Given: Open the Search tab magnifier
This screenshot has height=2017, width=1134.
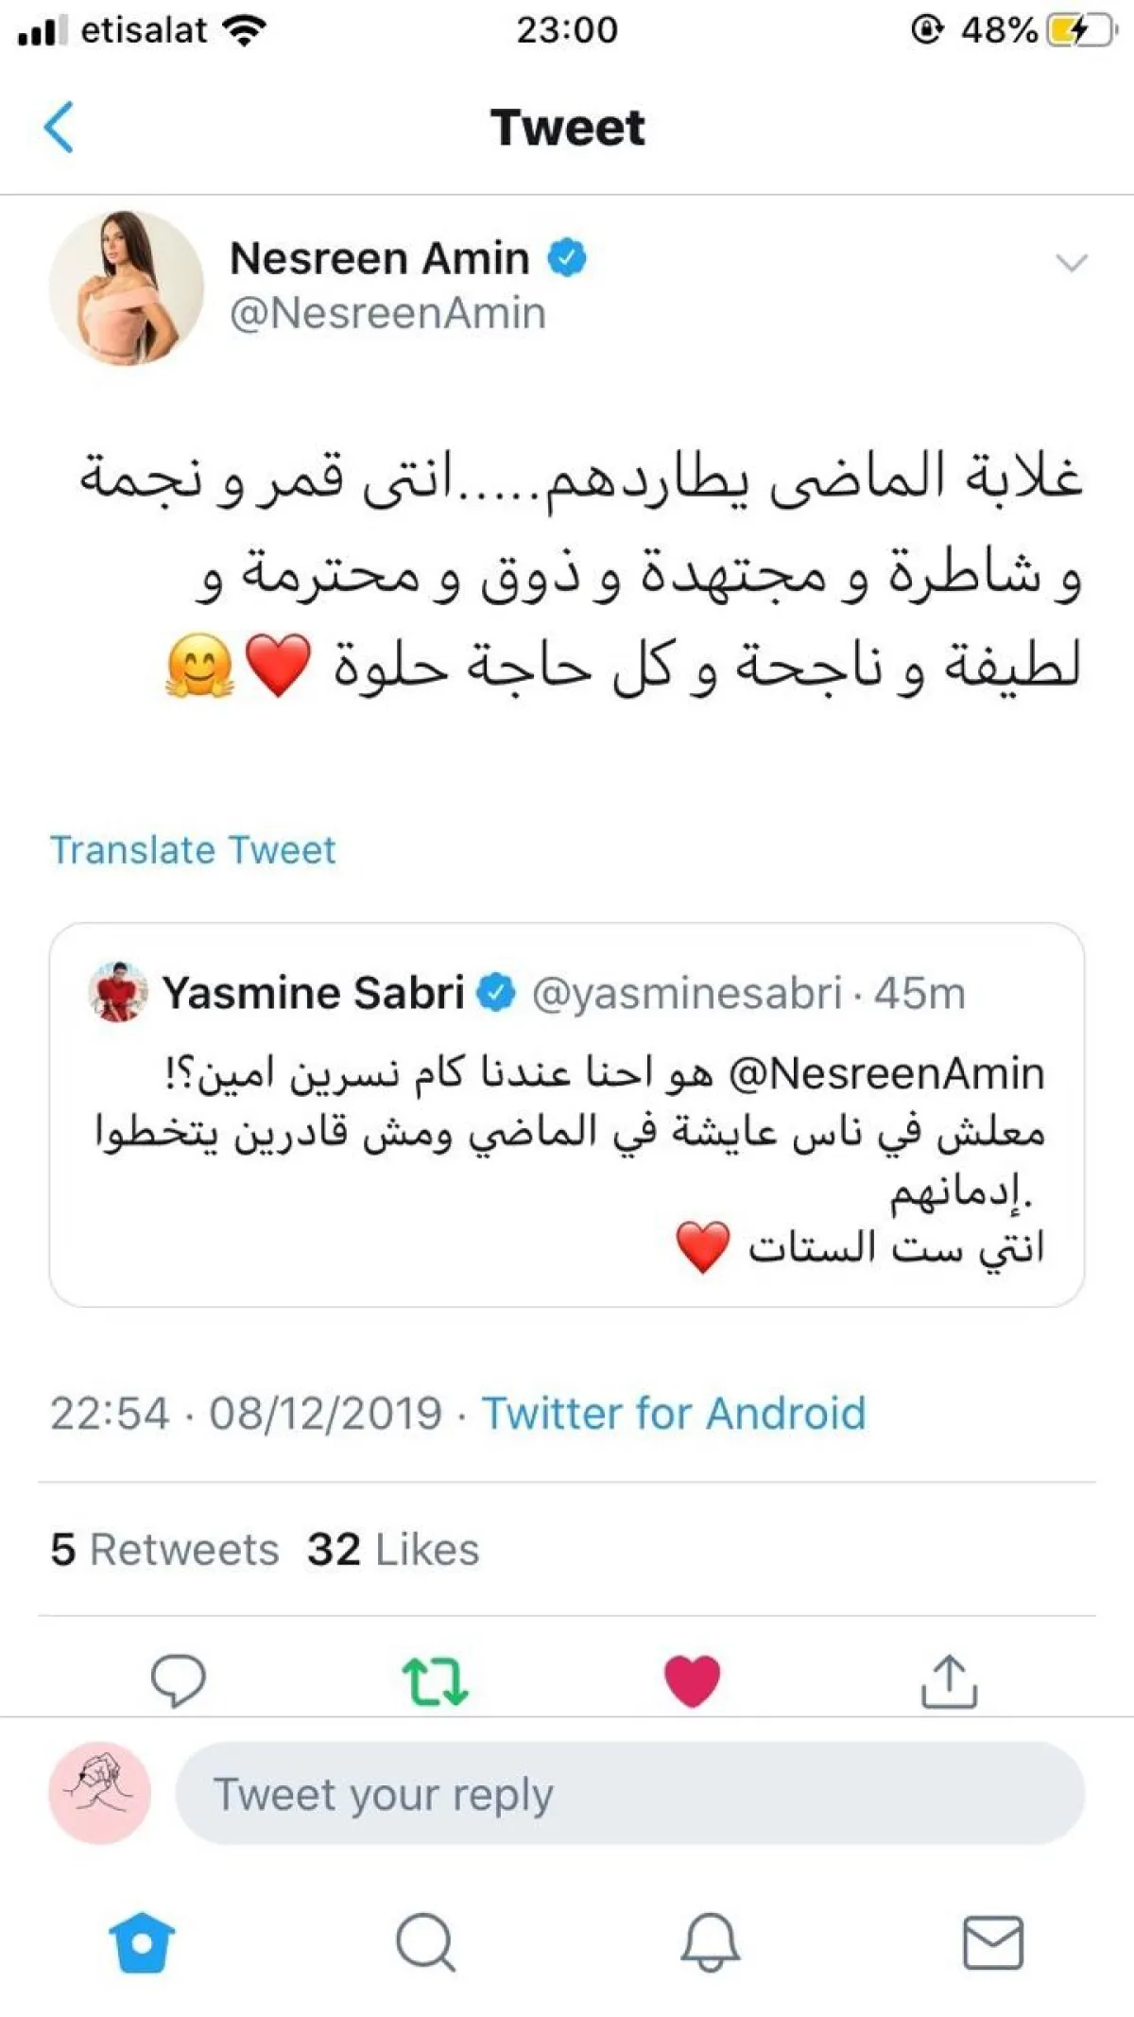Looking at the screenshot, I should pos(425,1943).
